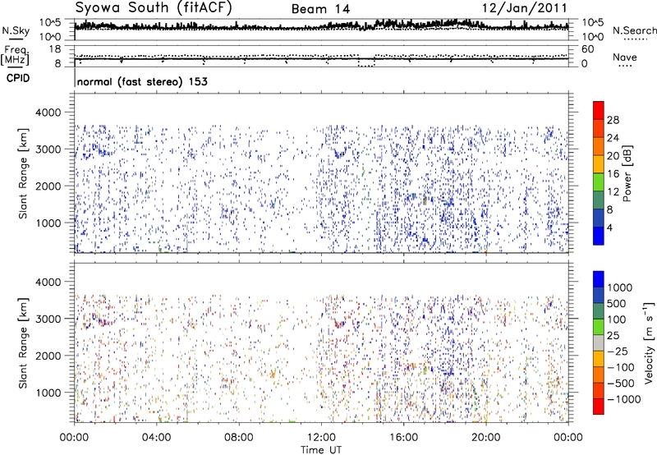Click the '4' label on the Power colorbar
Image resolution: width=657 pixels, height=455 pixels.
(x=610, y=227)
